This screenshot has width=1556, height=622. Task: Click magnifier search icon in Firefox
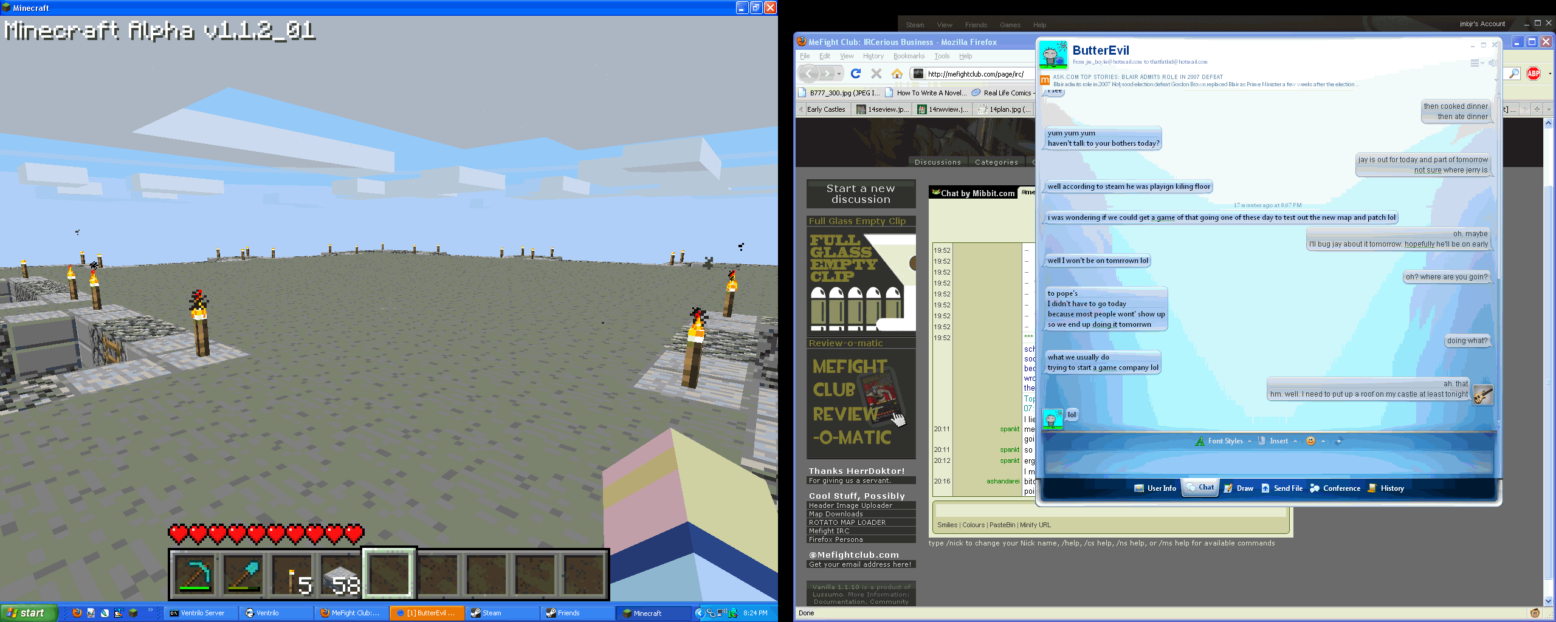click(x=1513, y=73)
